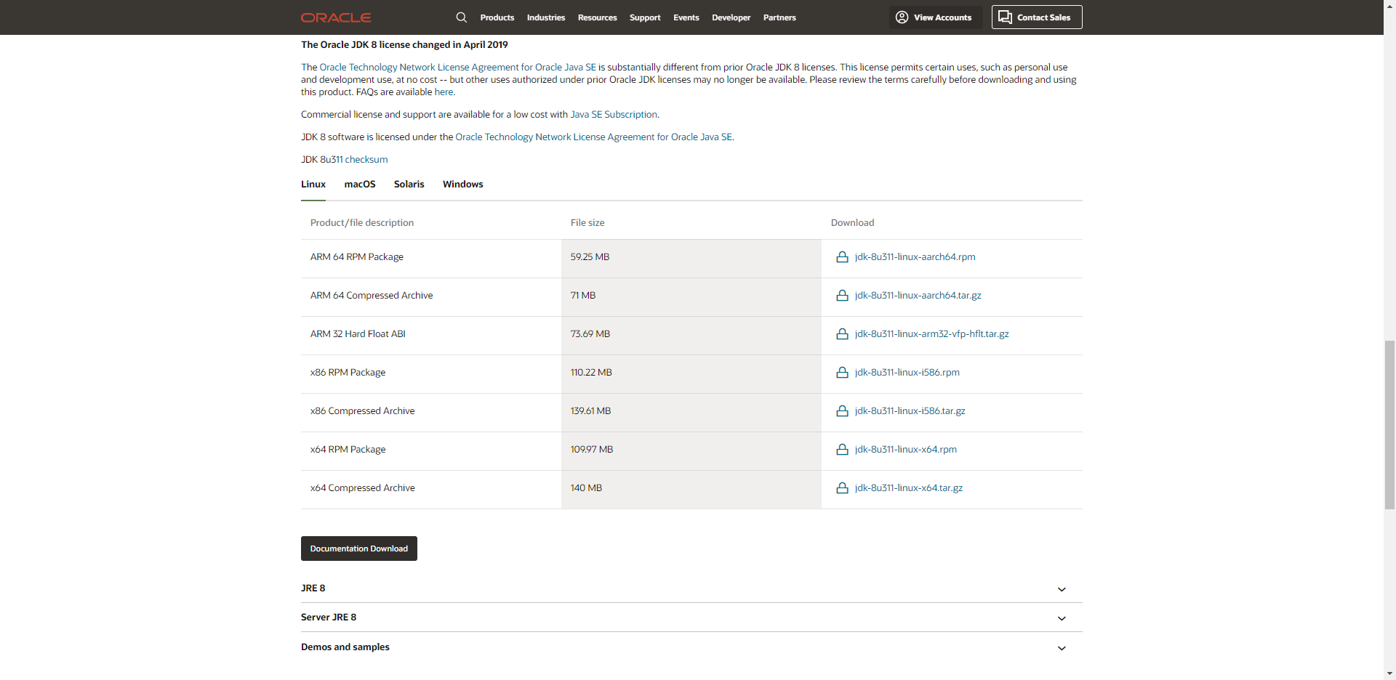Click the JRE 8 section title
The width and height of the screenshot is (1396, 680).
tap(313, 588)
